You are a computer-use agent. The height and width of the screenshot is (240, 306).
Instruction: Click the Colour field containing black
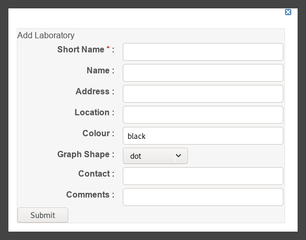(x=203, y=136)
